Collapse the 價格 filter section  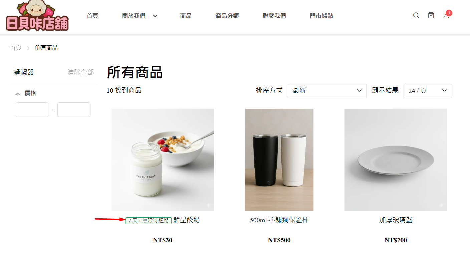coord(18,94)
